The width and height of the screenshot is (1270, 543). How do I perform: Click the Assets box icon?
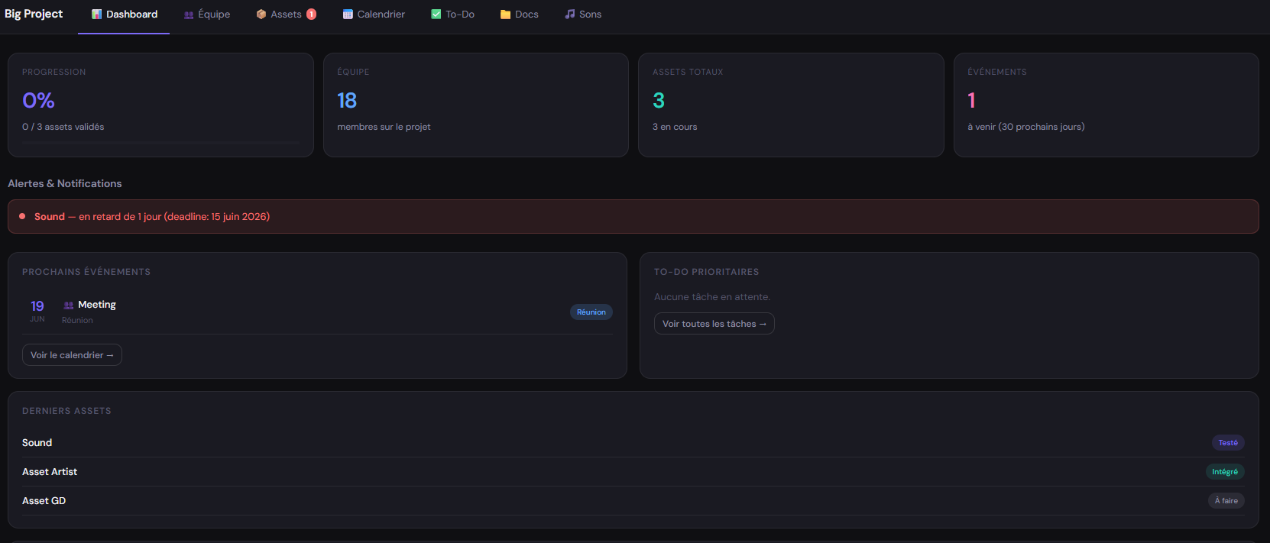click(x=261, y=15)
